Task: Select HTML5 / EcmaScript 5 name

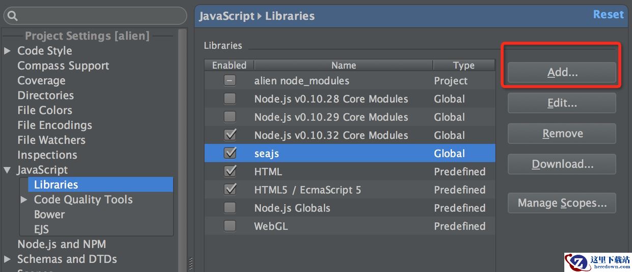Action: (307, 190)
